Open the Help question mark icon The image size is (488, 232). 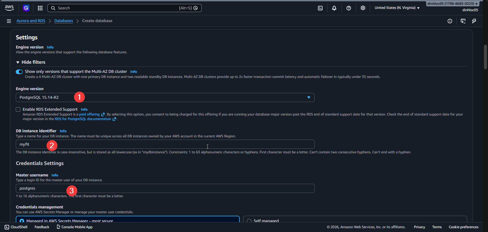click(x=348, y=8)
